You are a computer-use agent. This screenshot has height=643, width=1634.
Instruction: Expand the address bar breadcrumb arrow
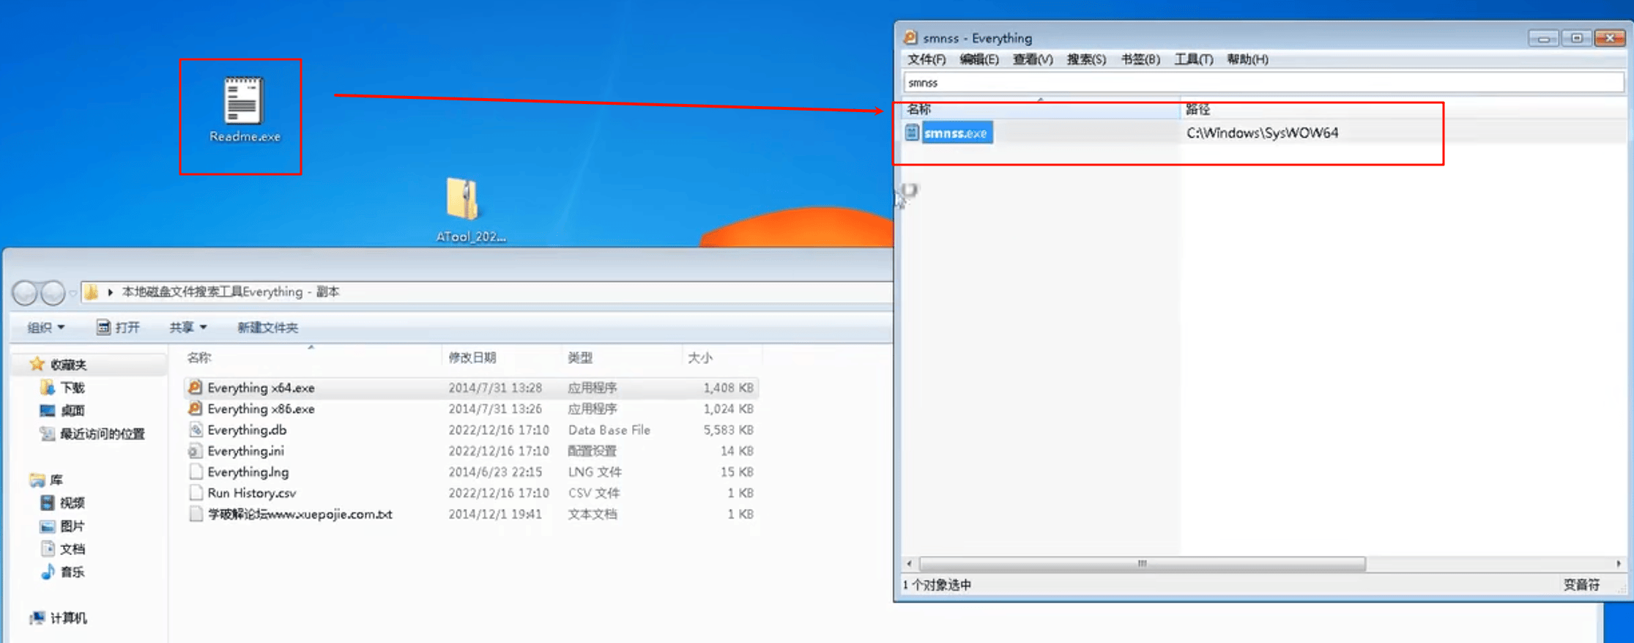pos(110,292)
